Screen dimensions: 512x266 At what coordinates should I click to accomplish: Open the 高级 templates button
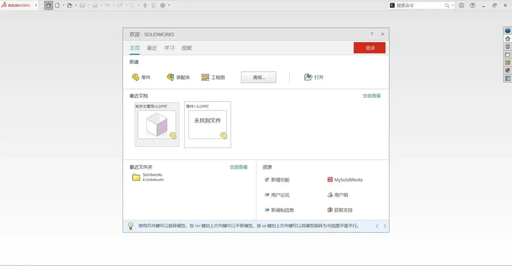point(258,77)
